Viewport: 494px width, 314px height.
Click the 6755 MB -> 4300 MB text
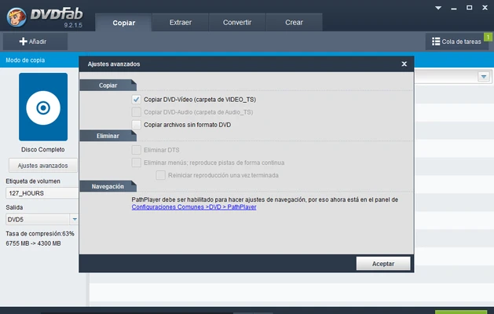click(34, 243)
